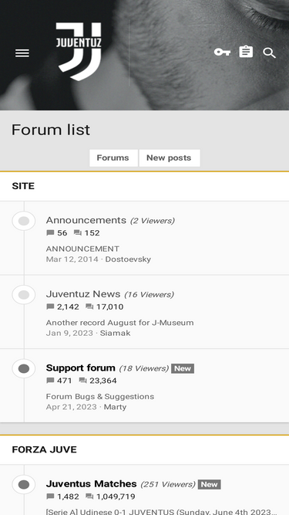Image resolution: width=289 pixels, height=515 pixels.
Task: Open latest thread 'Another record August for J-Museum'
Action: 119,323
